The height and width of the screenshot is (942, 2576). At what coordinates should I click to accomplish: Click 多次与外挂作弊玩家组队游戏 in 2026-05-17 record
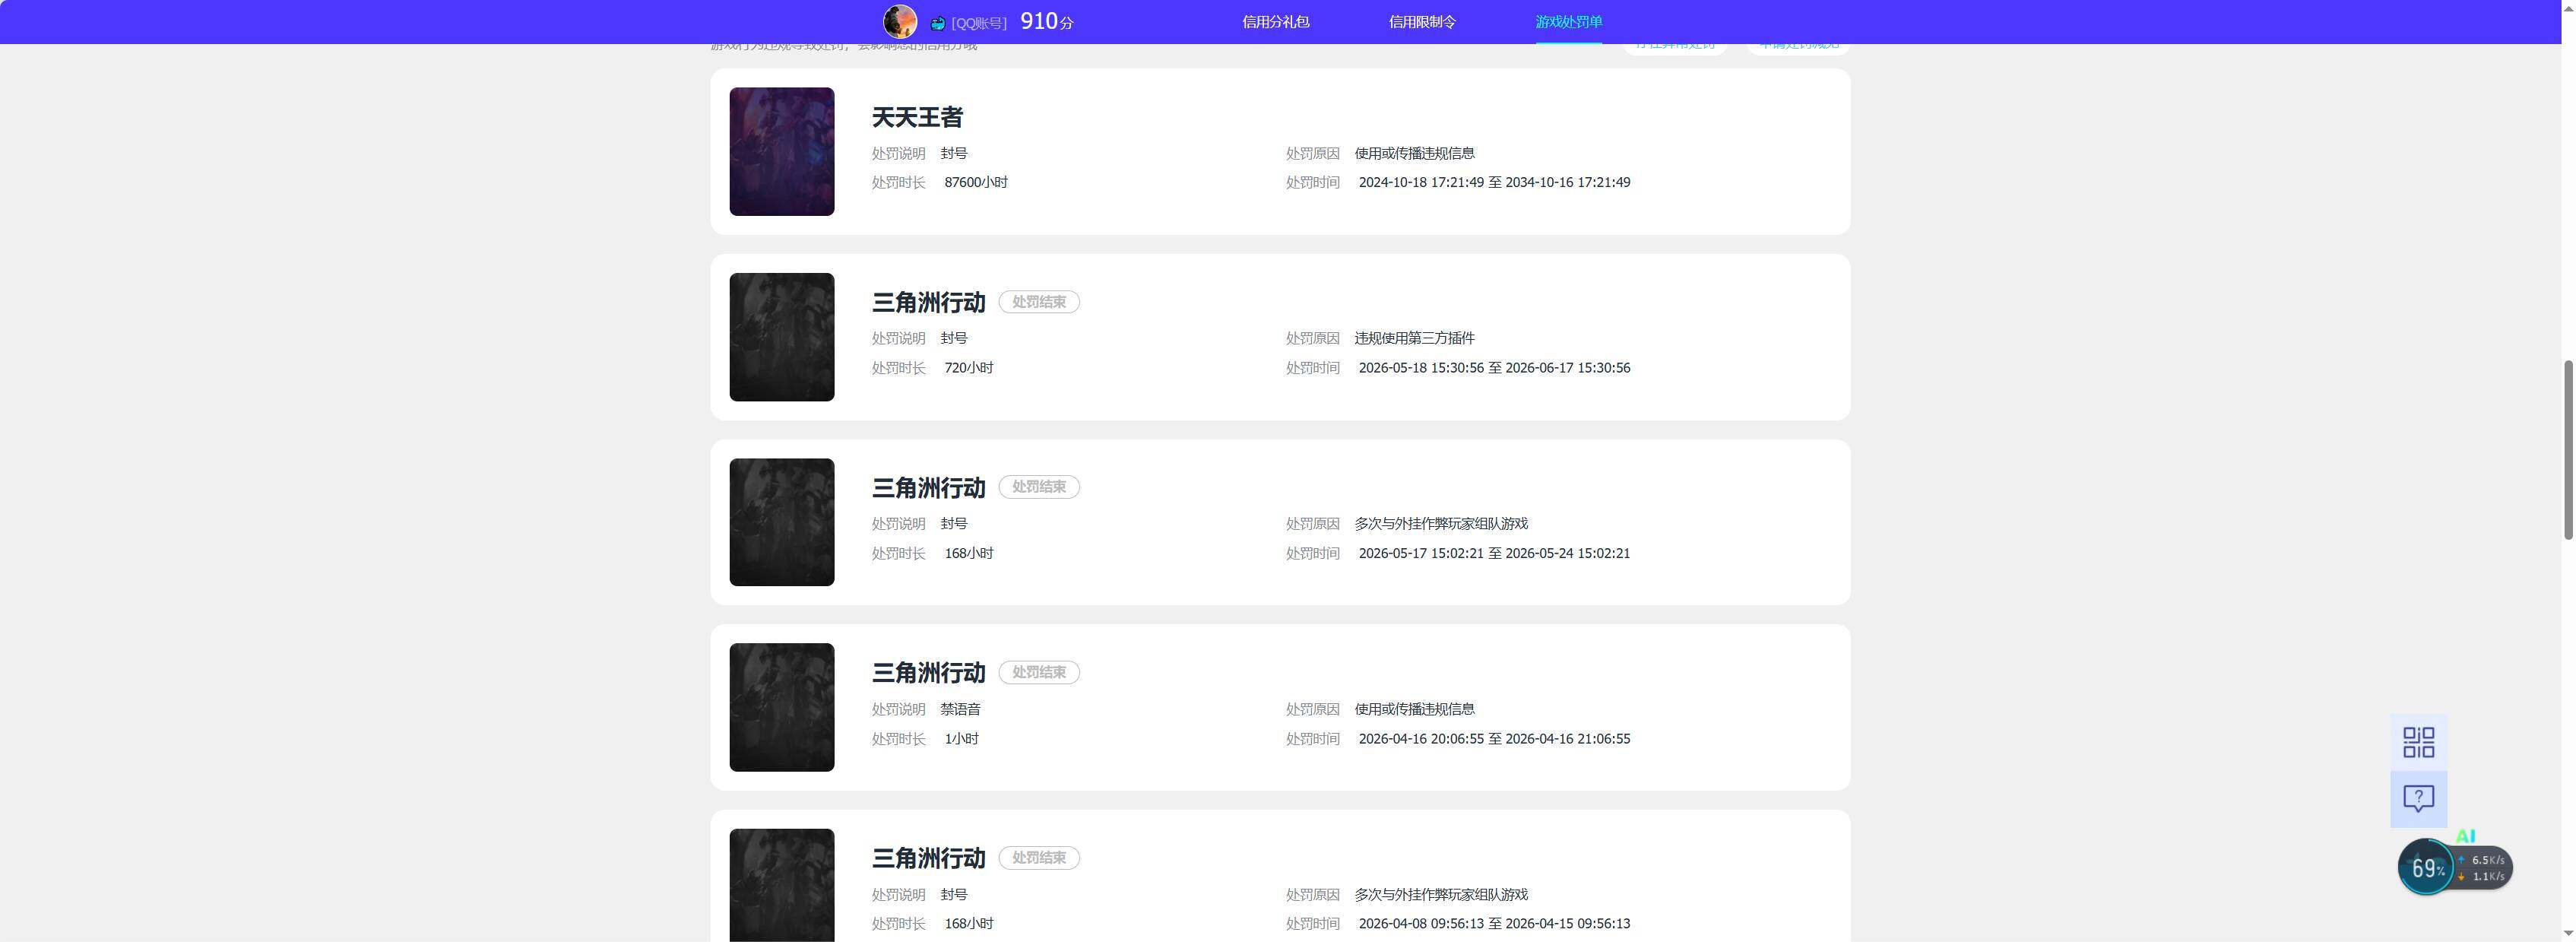(1441, 523)
